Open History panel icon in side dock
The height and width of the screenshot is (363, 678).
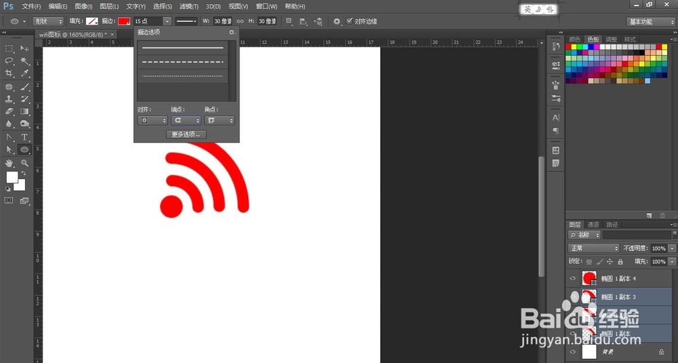[556, 46]
